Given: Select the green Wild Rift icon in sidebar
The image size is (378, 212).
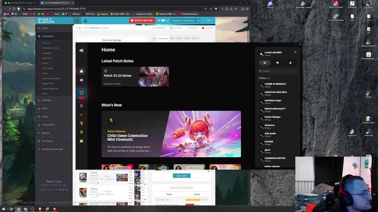Looking at the screenshot, I should coord(82,141).
